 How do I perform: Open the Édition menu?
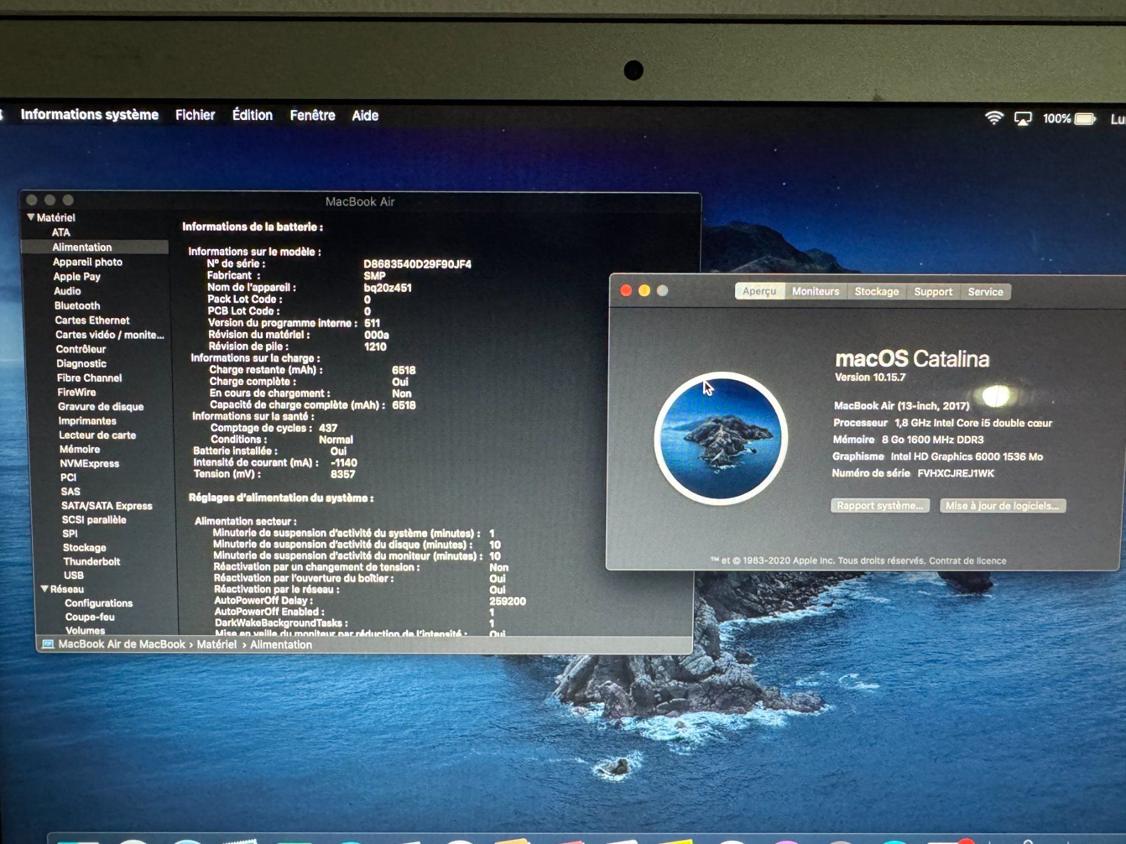click(x=252, y=115)
